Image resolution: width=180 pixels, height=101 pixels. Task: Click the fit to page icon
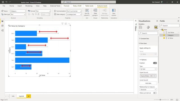pos(177,100)
